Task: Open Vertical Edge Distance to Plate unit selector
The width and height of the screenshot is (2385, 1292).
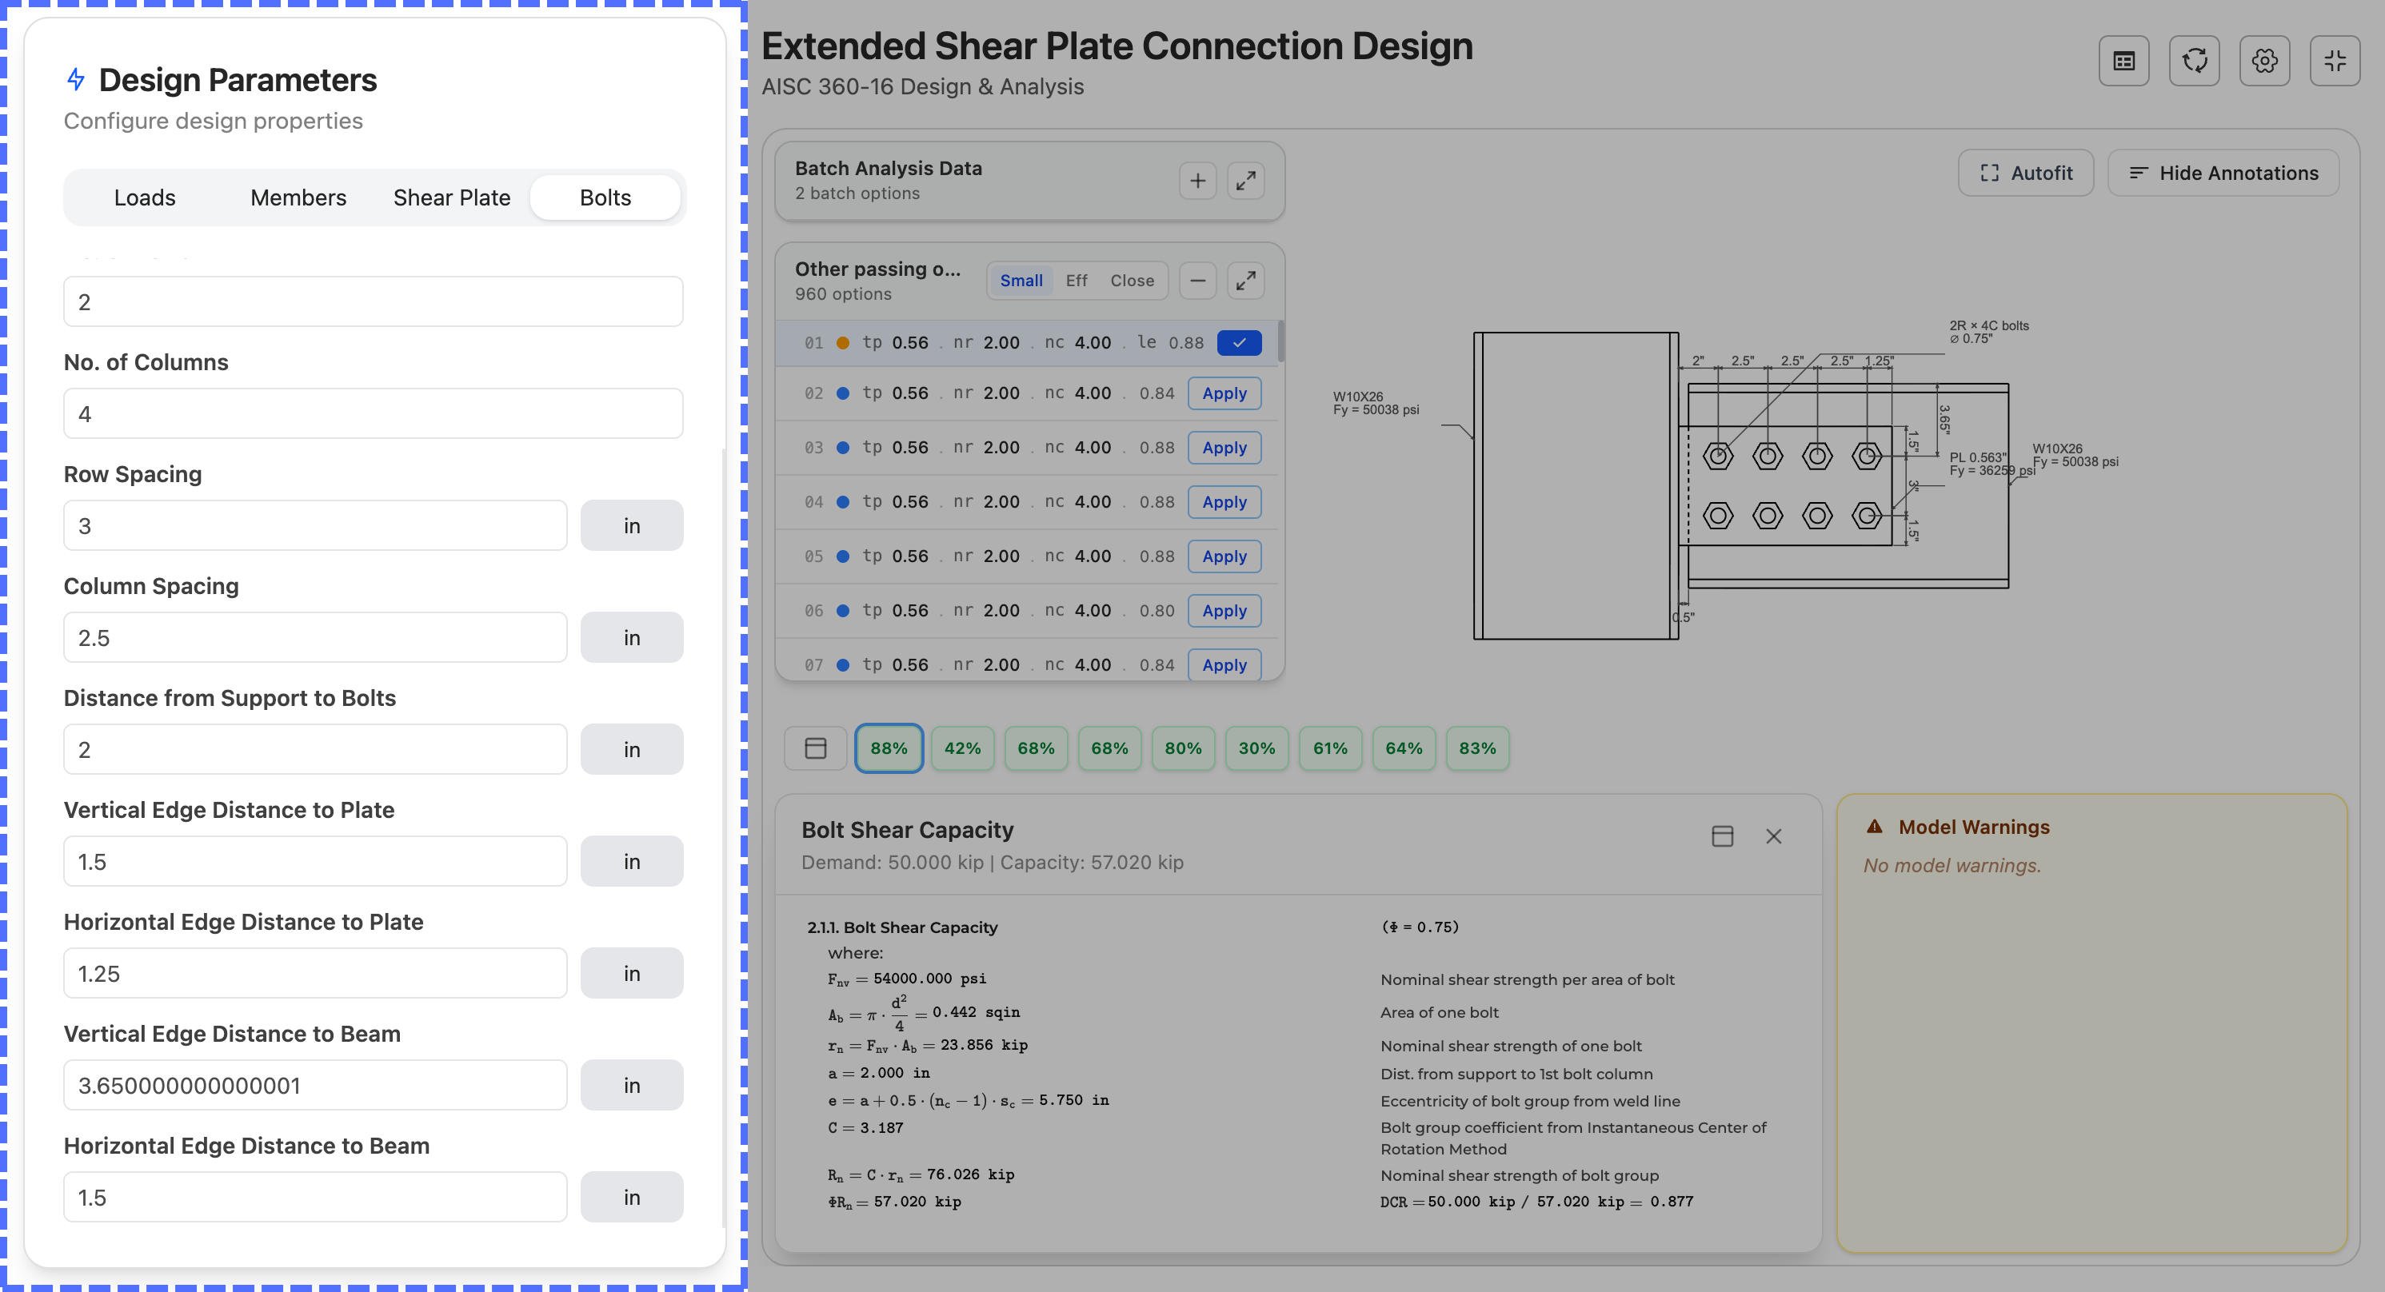Action: tap(631, 862)
